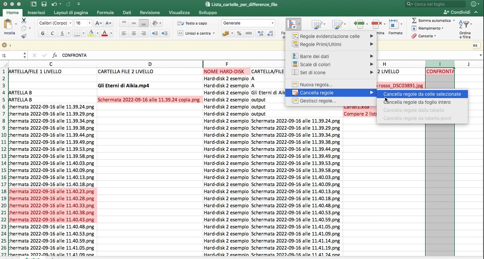Click the Format as Table icon
The height and width of the screenshot is (259, 484).
pyautogui.click(x=316, y=25)
